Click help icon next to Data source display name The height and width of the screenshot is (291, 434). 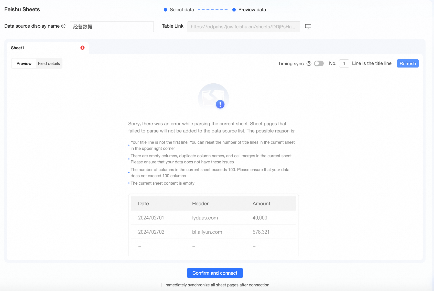pyautogui.click(x=63, y=26)
